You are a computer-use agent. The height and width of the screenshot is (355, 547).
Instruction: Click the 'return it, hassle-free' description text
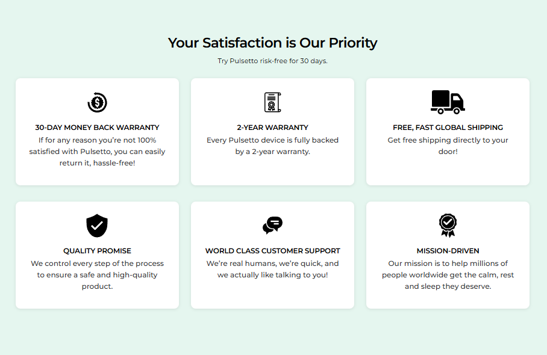point(97,163)
